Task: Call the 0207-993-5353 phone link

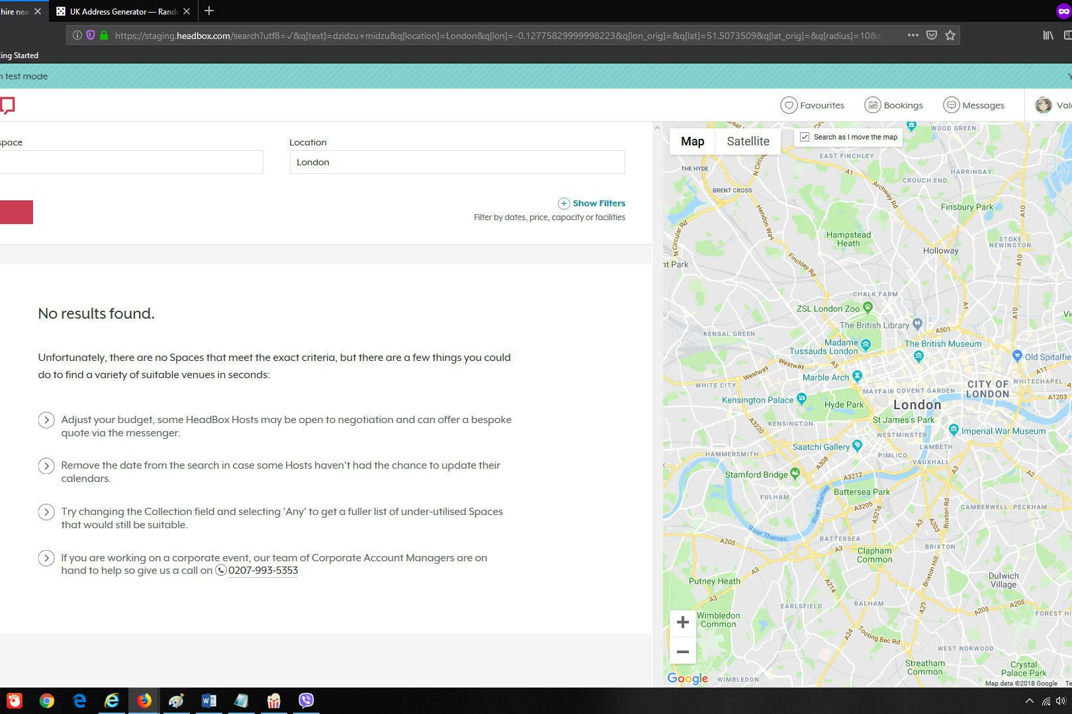Action: coord(263,571)
